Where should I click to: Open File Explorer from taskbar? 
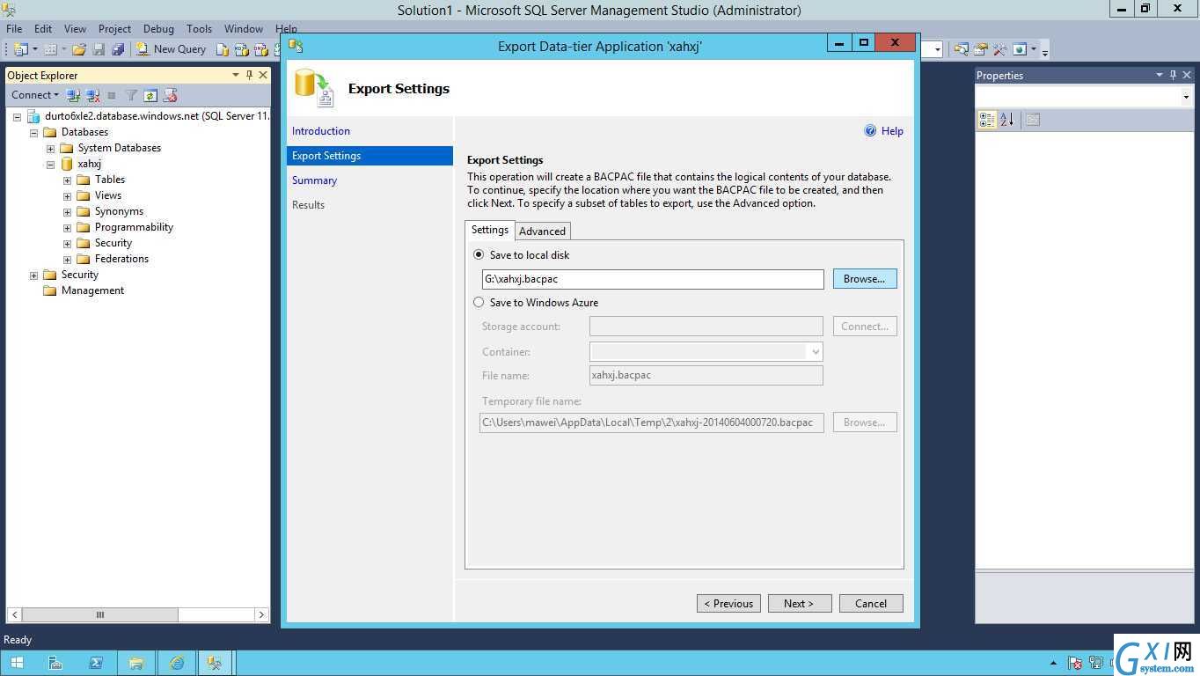pos(136,663)
